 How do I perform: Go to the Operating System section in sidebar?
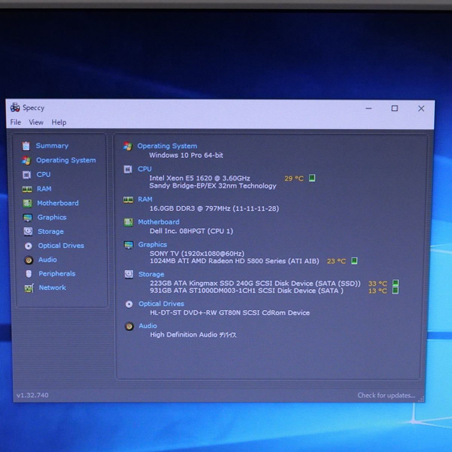[66, 160]
